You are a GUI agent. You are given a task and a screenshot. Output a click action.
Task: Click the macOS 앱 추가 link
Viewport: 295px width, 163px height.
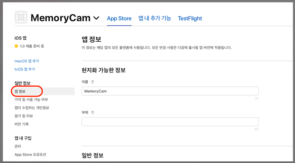(27, 61)
